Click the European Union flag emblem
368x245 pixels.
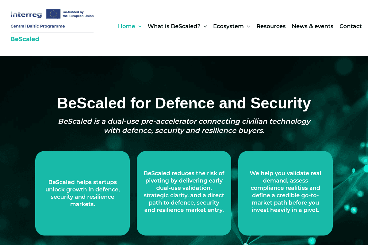(53, 14)
